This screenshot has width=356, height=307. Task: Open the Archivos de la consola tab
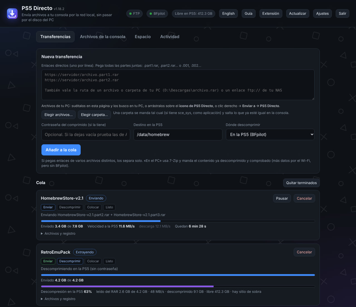click(103, 37)
